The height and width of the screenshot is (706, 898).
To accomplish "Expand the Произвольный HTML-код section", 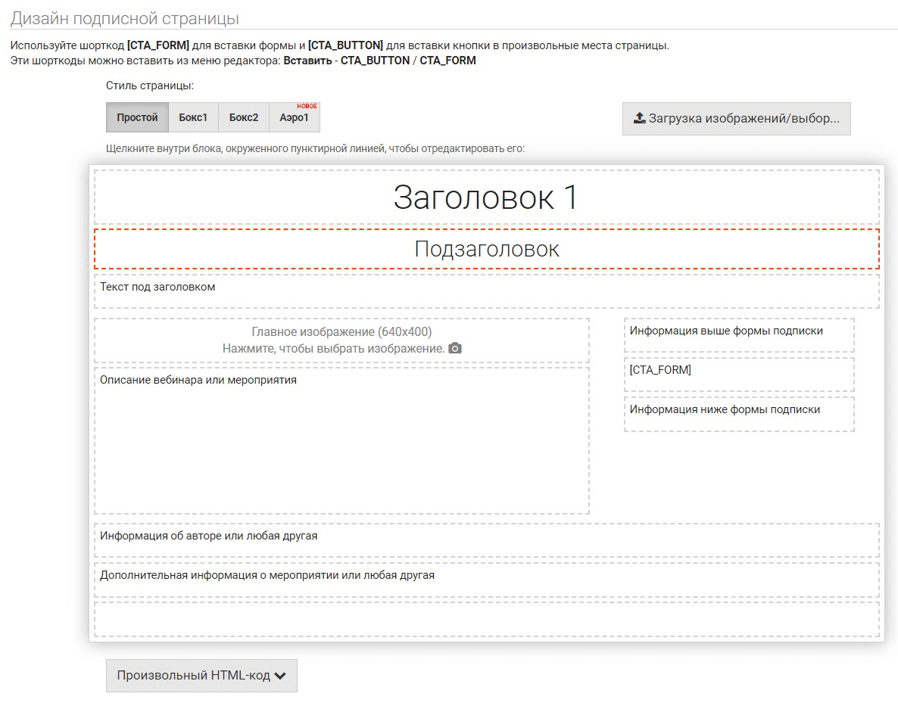I will (x=193, y=676).
